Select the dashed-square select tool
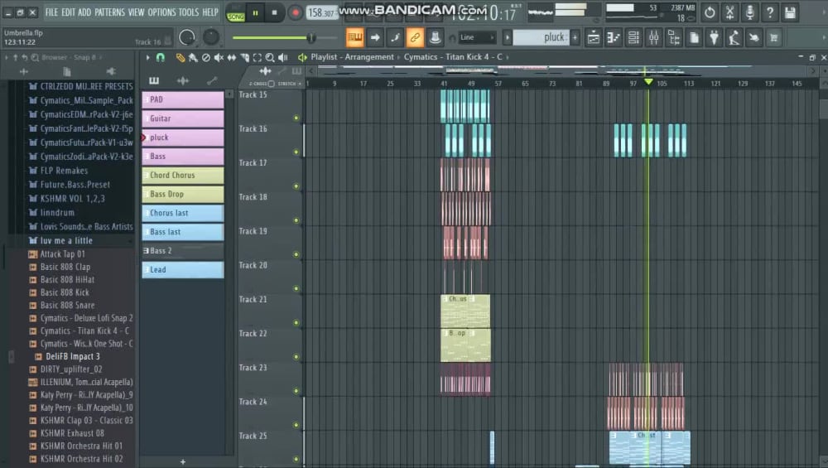The image size is (828, 468). pyautogui.click(x=258, y=57)
